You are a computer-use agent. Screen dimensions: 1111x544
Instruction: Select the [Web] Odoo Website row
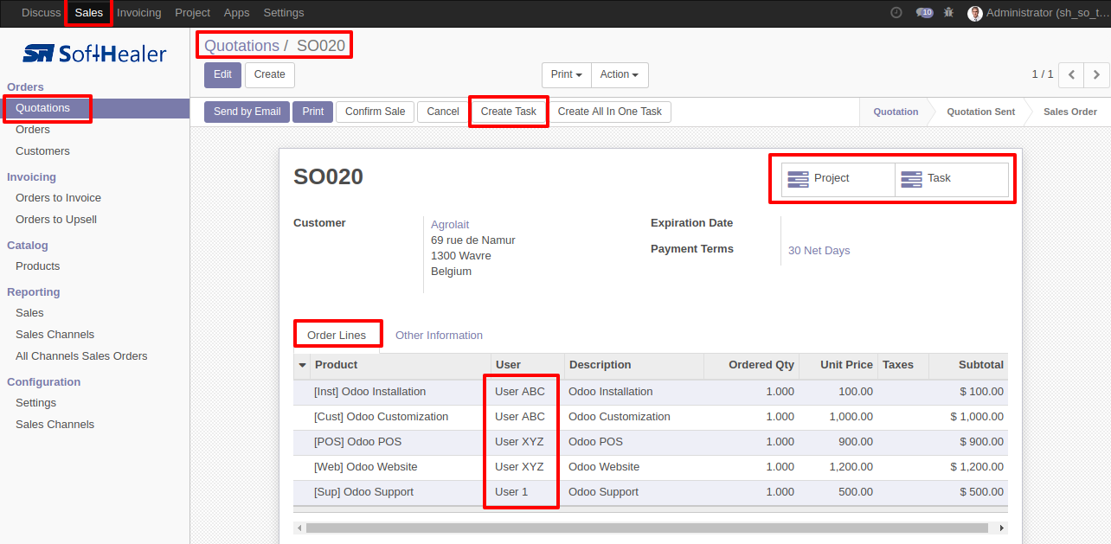click(x=651, y=467)
